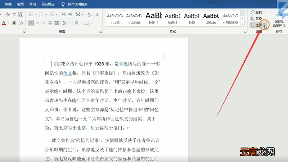Open the Paragraph dialog launcher
288x162 pixels.
100,32
